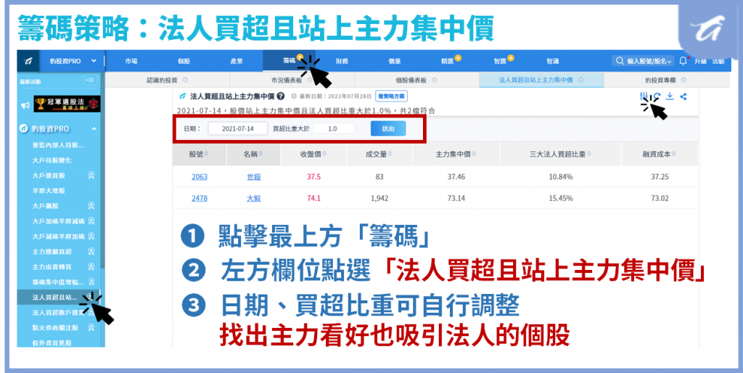
Task: Open the 財務 menu
Action: [342, 61]
